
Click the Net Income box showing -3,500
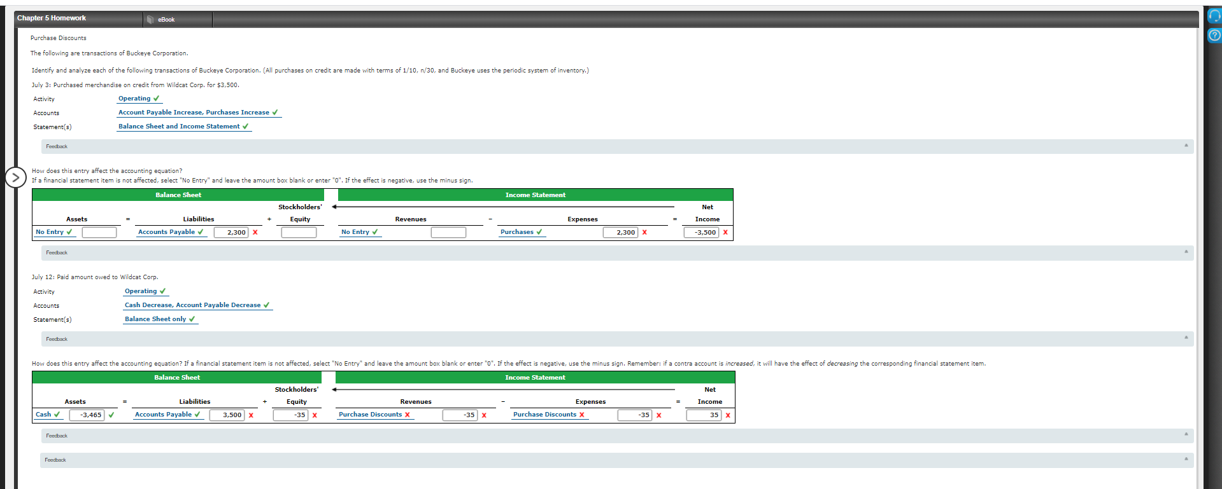[702, 232]
